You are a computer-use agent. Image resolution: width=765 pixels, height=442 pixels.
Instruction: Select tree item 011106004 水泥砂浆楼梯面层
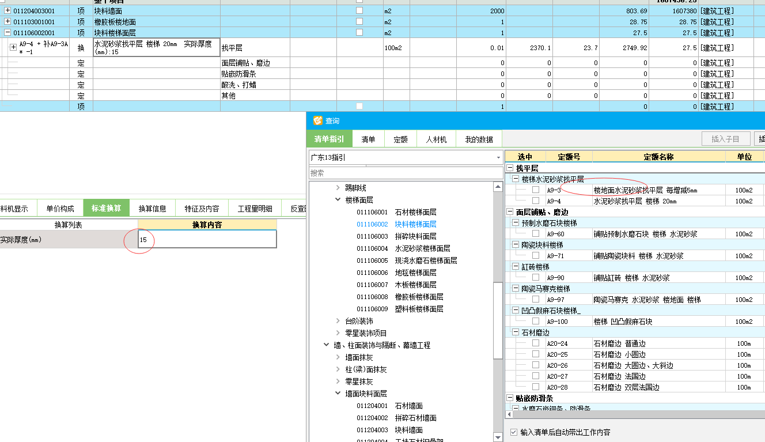pyautogui.click(x=403, y=248)
